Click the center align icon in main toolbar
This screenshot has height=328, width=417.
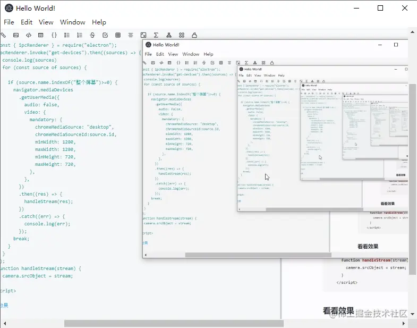pos(131,35)
